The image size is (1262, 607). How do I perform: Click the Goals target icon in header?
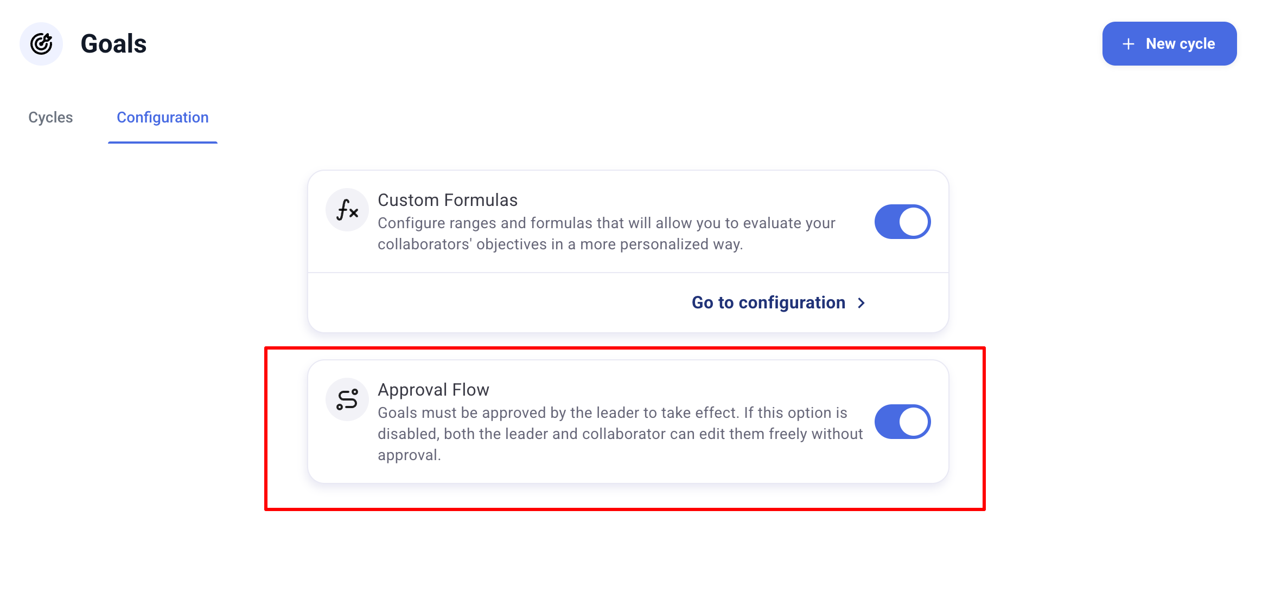click(41, 44)
